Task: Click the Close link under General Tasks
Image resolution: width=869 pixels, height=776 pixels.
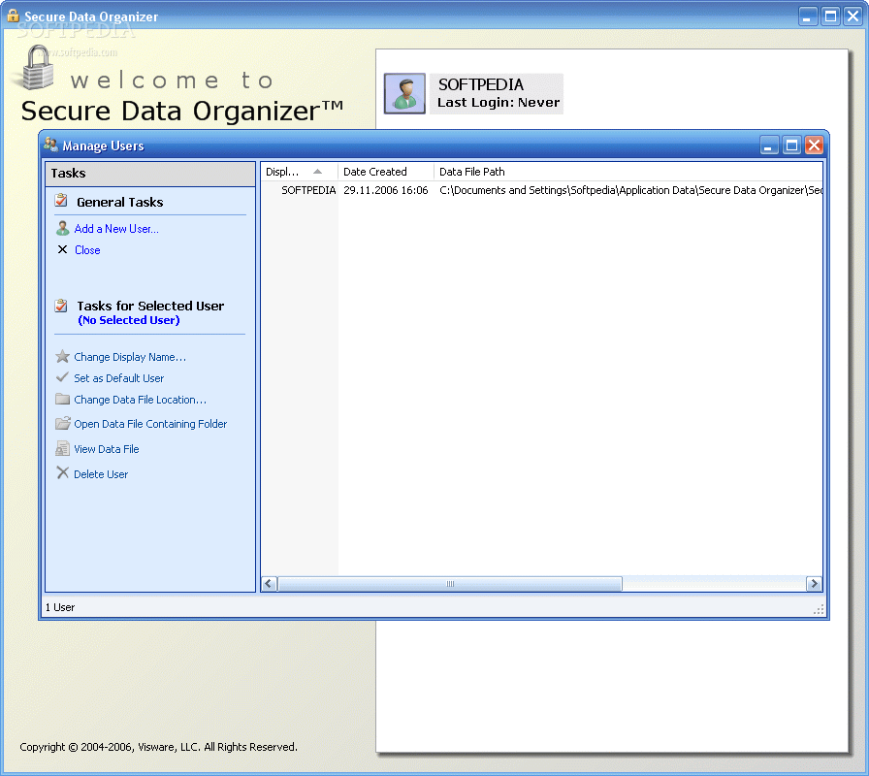Action: coord(87,250)
